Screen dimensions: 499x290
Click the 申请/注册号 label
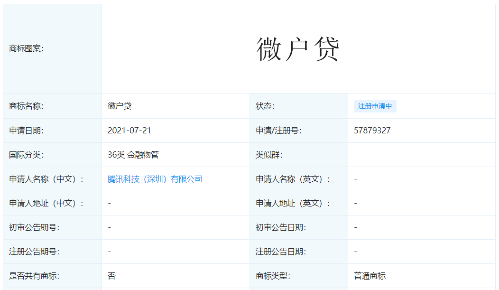pos(278,131)
